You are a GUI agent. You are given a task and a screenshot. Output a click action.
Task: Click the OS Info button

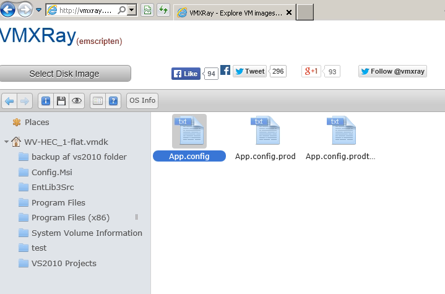(x=142, y=101)
